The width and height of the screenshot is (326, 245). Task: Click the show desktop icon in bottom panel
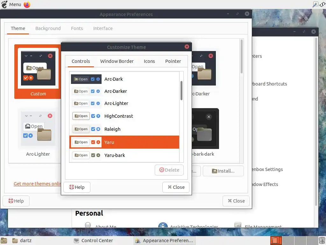coord(4,241)
